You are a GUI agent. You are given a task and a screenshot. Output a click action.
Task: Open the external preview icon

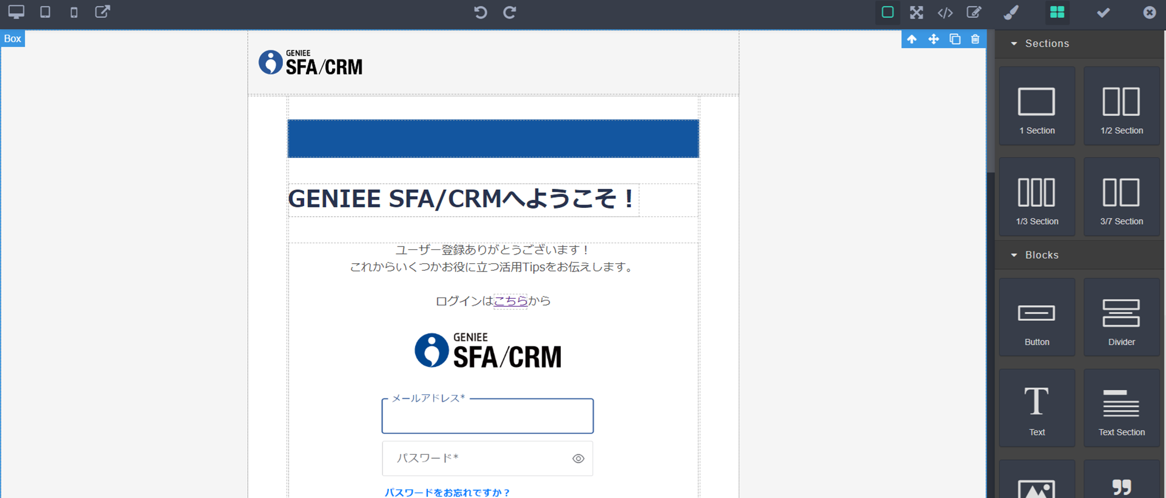click(x=103, y=12)
